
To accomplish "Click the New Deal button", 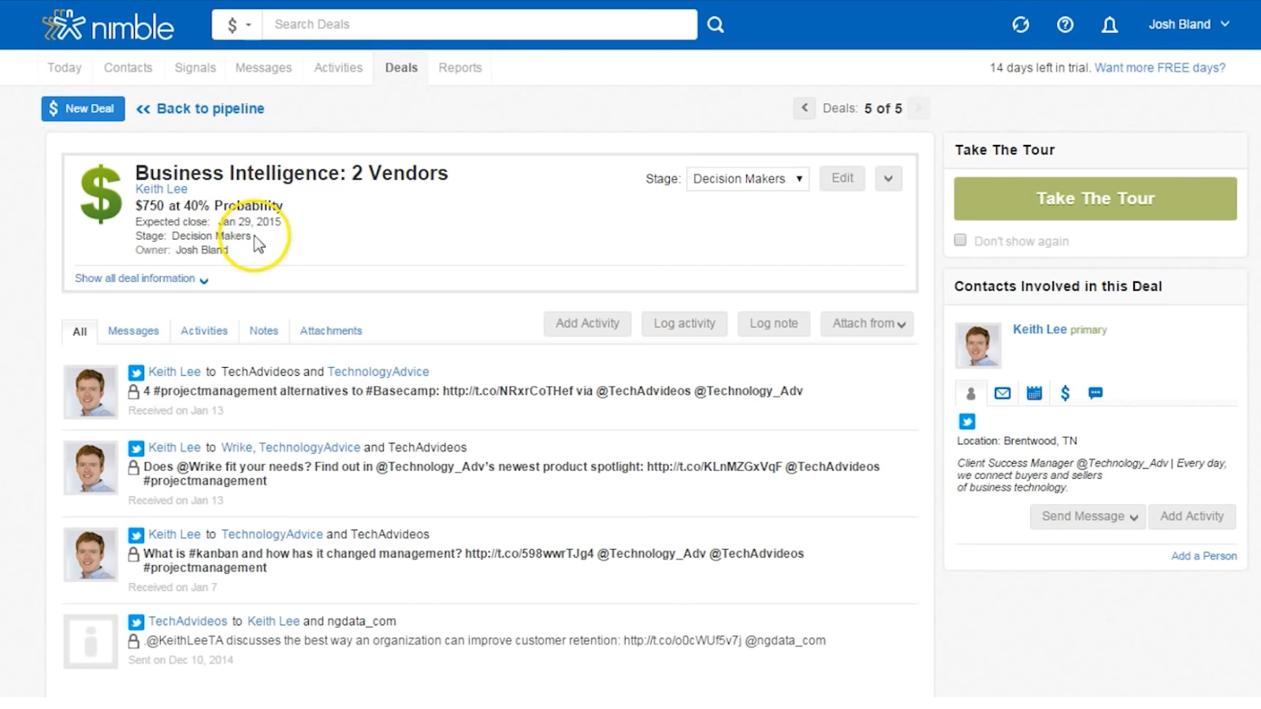I will [83, 109].
